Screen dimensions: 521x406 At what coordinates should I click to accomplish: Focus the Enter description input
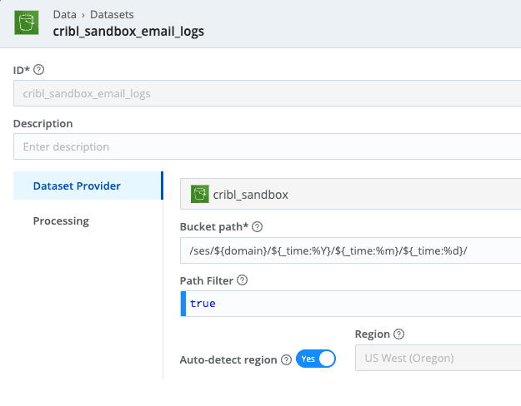(267, 146)
